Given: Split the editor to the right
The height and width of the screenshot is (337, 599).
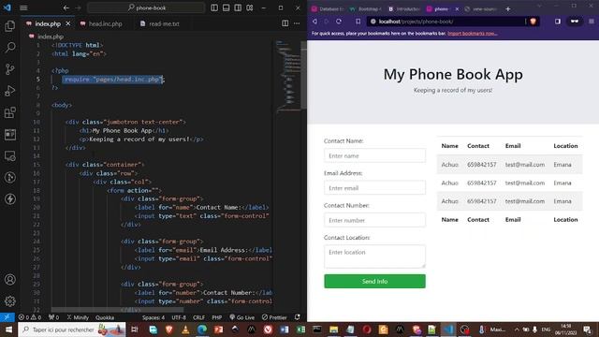Looking at the screenshot, I should tap(285, 23).
